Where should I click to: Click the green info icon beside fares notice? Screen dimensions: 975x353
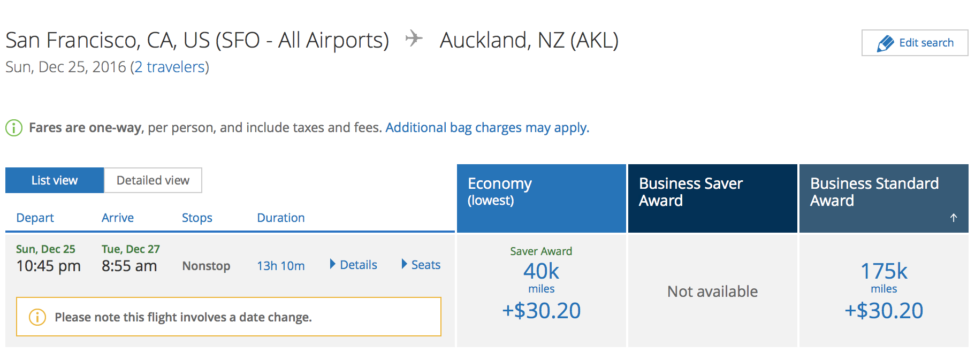(14, 128)
